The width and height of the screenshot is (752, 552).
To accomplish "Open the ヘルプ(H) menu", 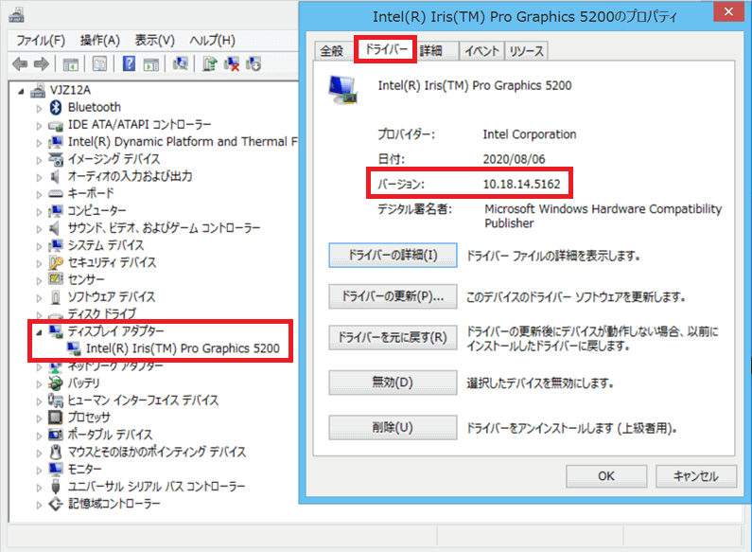I will coord(212,41).
